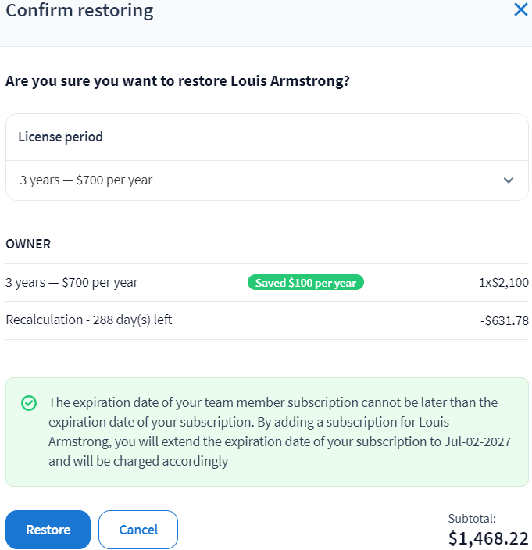
Task: Click the -$631.78 recalculation amount
Action: [x=504, y=320]
